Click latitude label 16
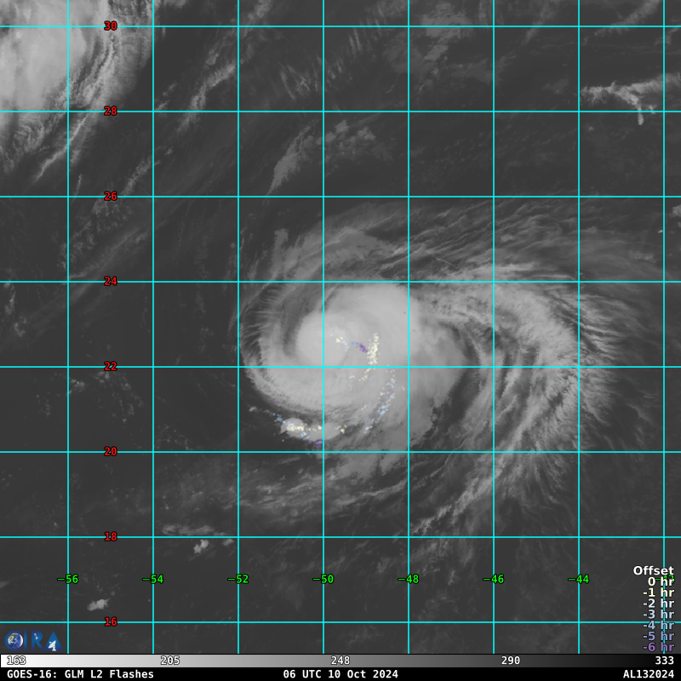681x681 pixels. click(x=111, y=622)
